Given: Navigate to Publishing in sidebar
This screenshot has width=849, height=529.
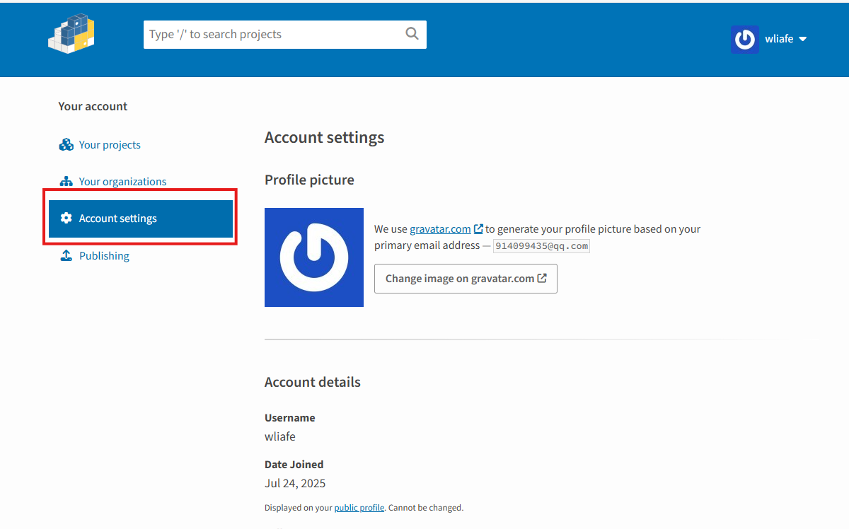Looking at the screenshot, I should click(104, 256).
